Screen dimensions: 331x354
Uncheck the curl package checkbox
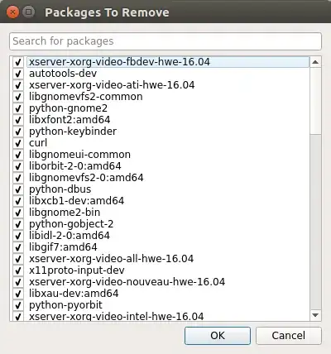[x=18, y=143]
